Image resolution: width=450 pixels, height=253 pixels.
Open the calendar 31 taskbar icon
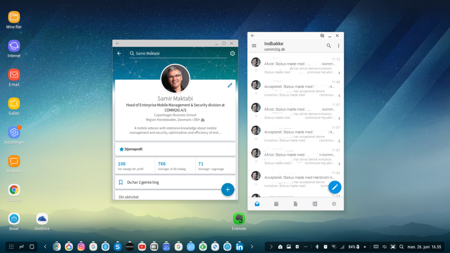[x=167, y=247]
